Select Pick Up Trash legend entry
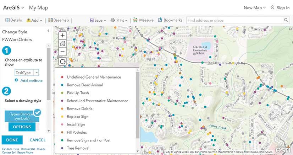Viewport: 293px width, 155px height. click(78, 93)
